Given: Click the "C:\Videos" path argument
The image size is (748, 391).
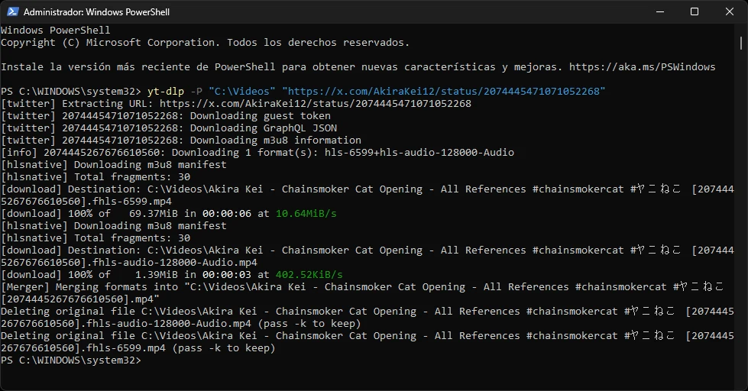Looking at the screenshot, I should (x=242, y=91).
